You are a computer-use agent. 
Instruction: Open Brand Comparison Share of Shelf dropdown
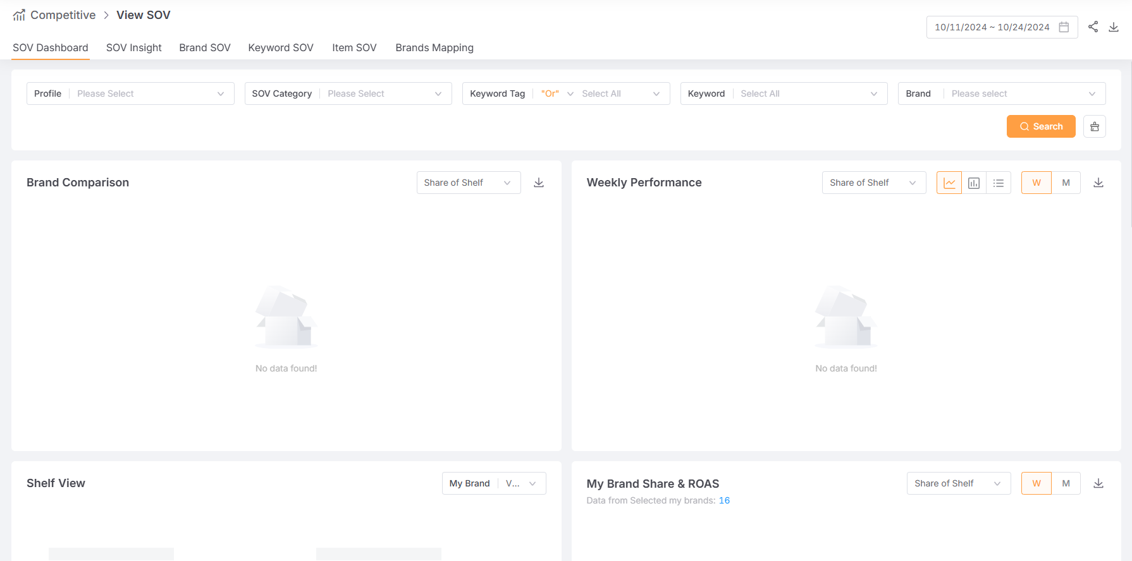pyautogui.click(x=468, y=183)
